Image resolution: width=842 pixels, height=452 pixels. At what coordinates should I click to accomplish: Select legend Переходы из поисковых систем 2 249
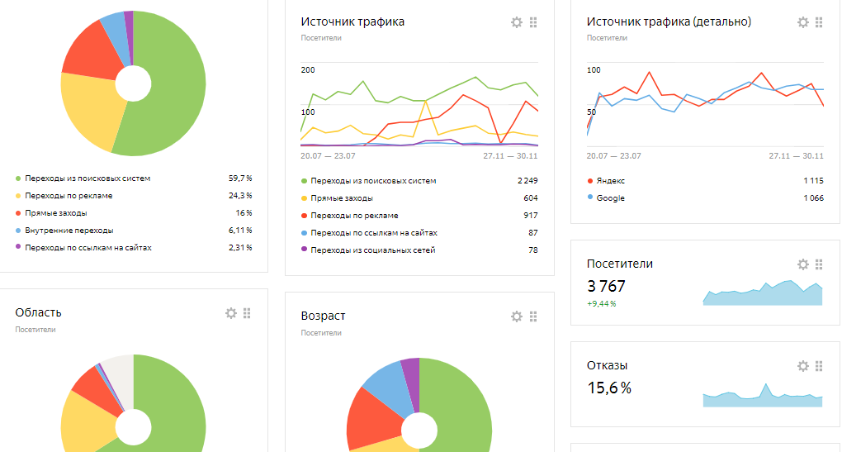click(373, 181)
